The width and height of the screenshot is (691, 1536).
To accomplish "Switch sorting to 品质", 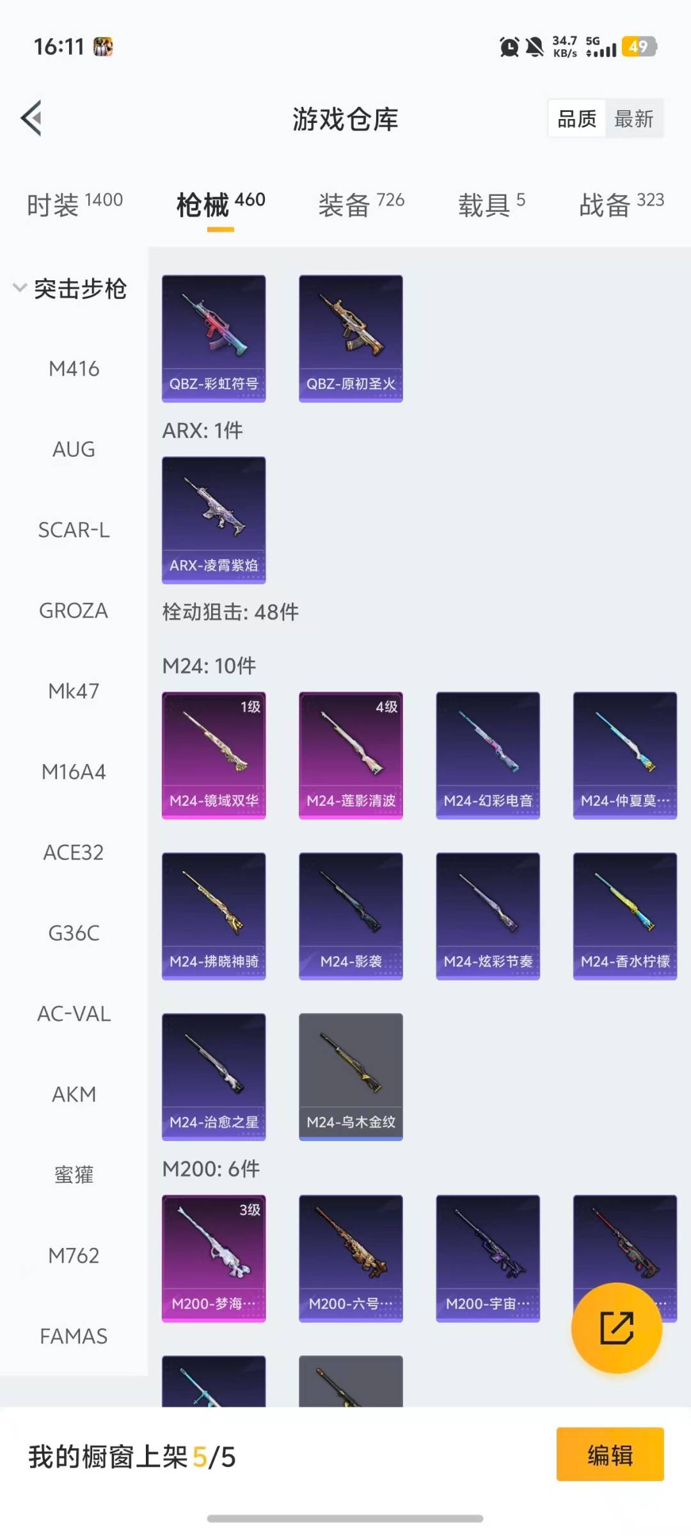I will (x=577, y=118).
